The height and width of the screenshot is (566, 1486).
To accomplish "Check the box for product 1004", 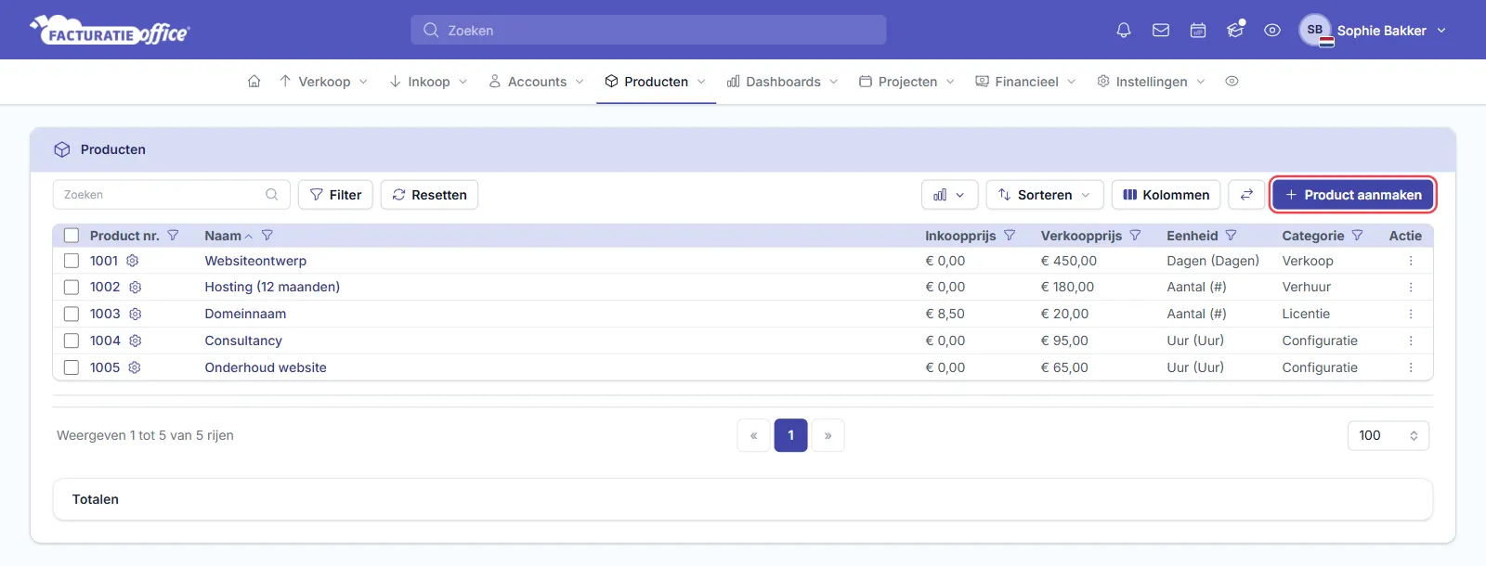I will (x=72, y=341).
